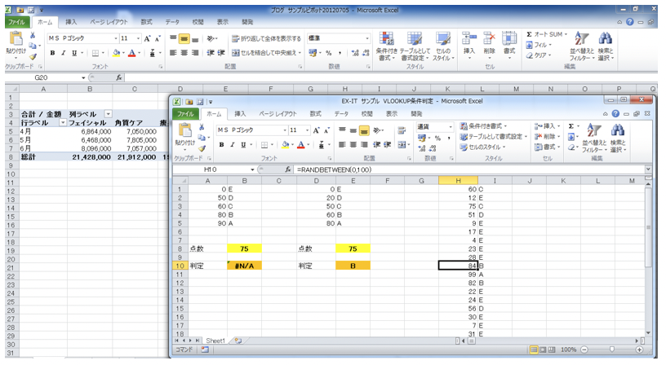The width and height of the screenshot is (666, 365).
Task: Toggle Bold in the back window ribbon
Action: pyautogui.click(x=52, y=52)
